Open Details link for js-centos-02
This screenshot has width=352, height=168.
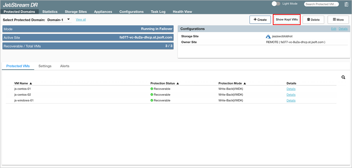[x=291, y=95]
